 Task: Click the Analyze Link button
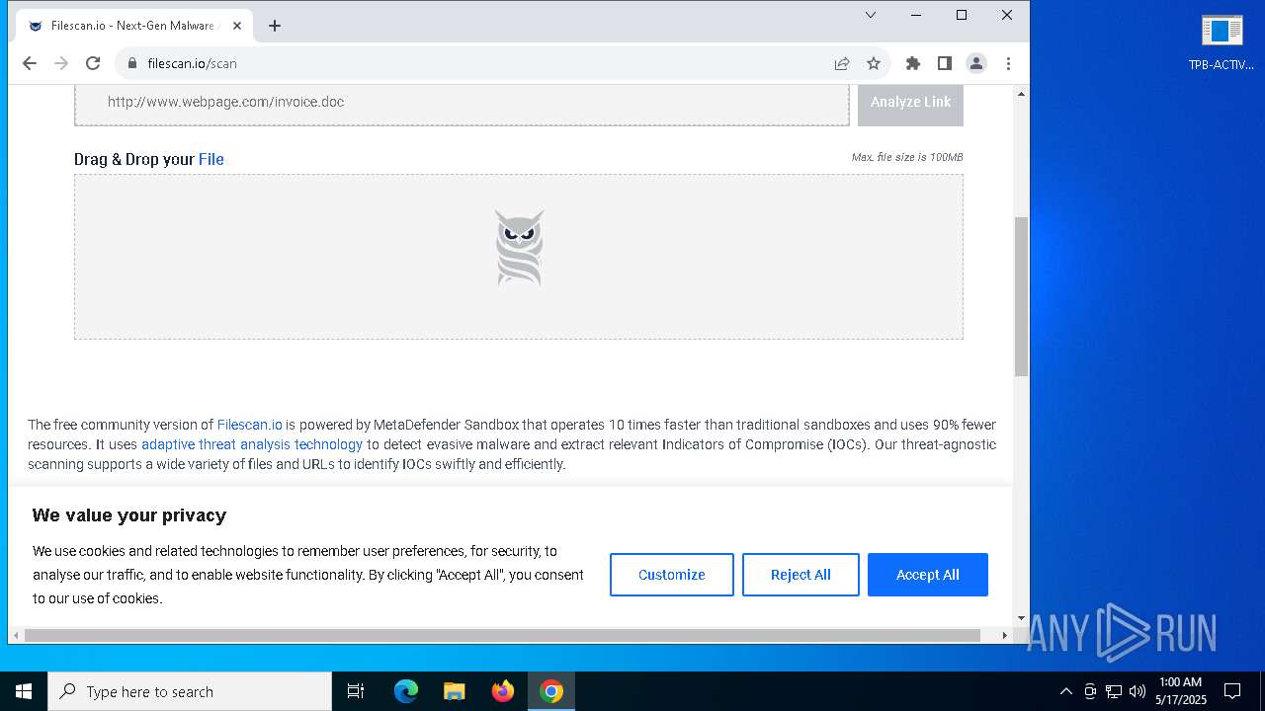[x=910, y=102]
